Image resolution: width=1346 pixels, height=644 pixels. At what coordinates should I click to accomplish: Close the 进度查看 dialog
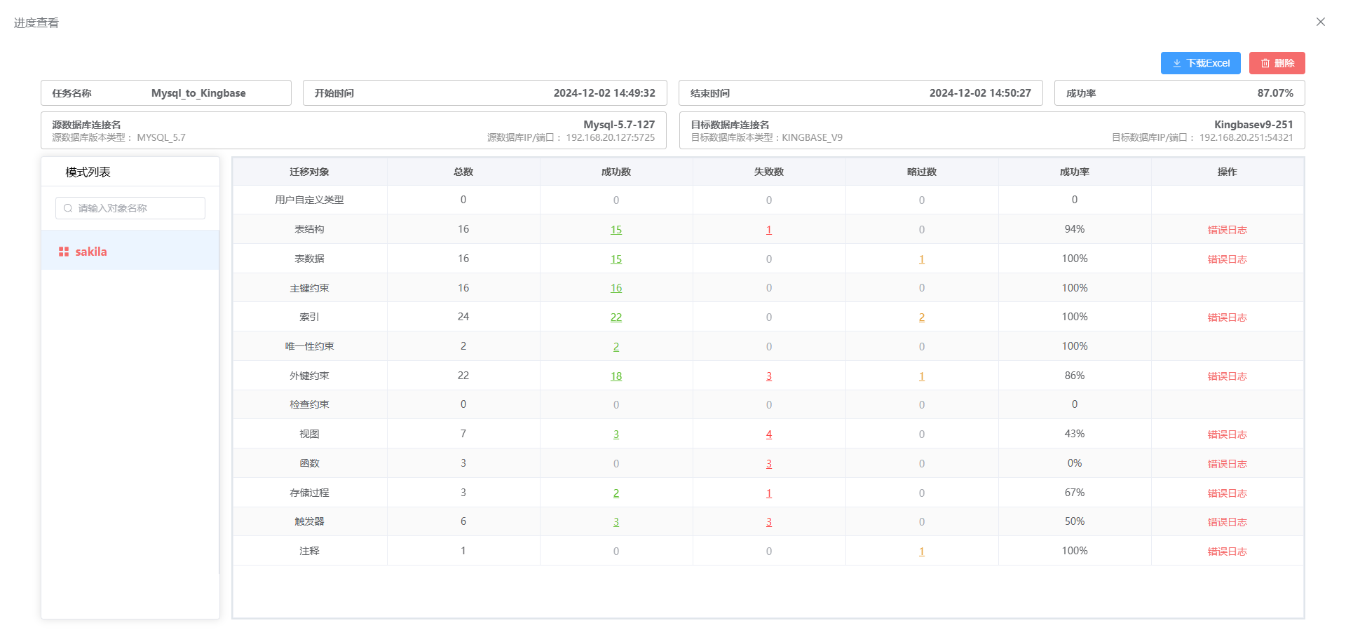tap(1321, 22)
